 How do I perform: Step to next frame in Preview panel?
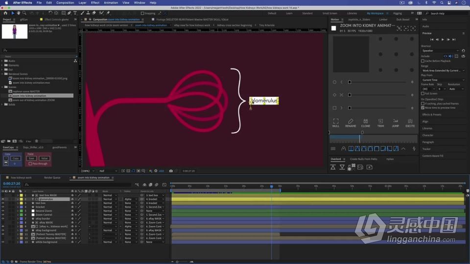(448, 40)
